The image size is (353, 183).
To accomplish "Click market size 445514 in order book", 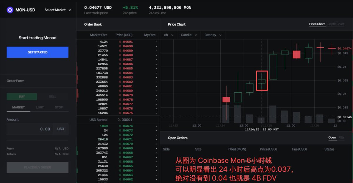I will pos(102,95).
